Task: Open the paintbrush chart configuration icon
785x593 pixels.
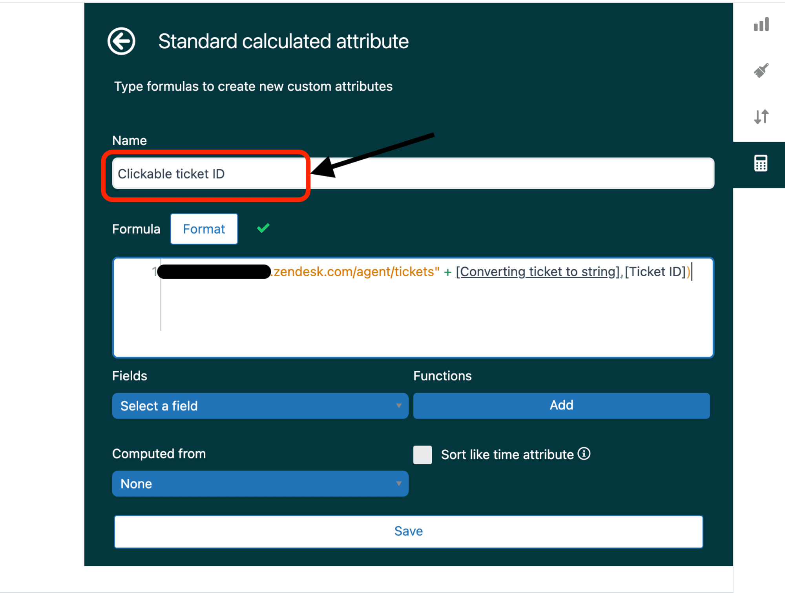Action: (x=761, y=71)
